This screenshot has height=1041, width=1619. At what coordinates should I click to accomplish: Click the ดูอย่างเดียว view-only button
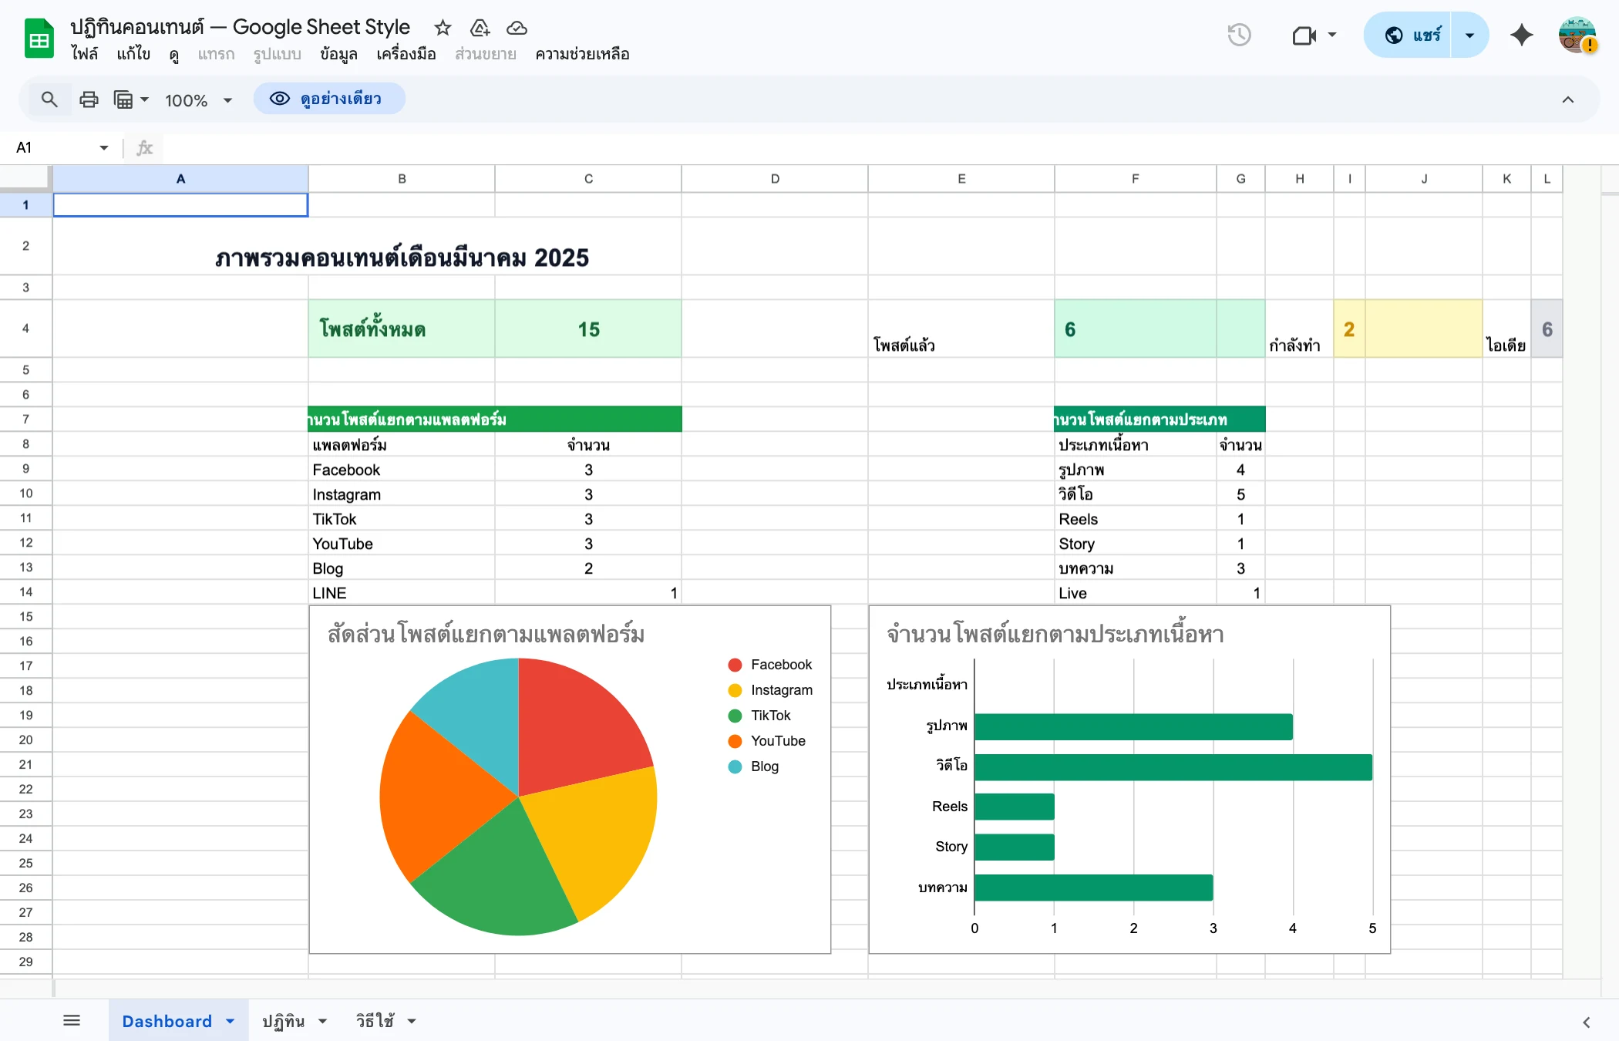[329, 99]
